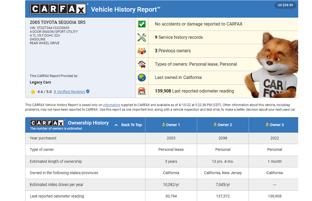Click the US $39.99 price badge
Screen dimensions: 312x201
[x=285, y=5]
